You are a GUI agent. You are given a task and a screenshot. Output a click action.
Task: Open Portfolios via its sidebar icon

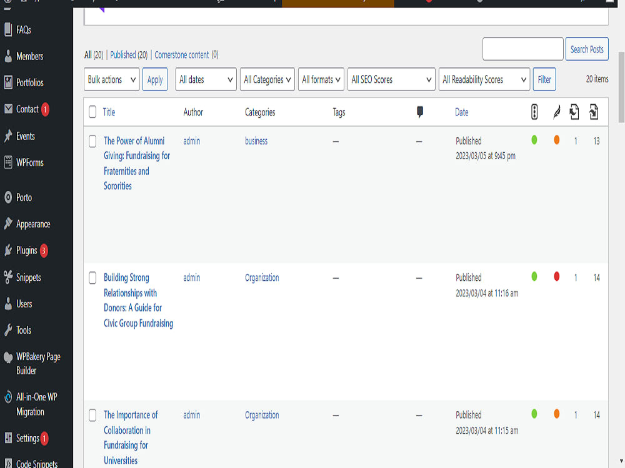pos(8,83)
